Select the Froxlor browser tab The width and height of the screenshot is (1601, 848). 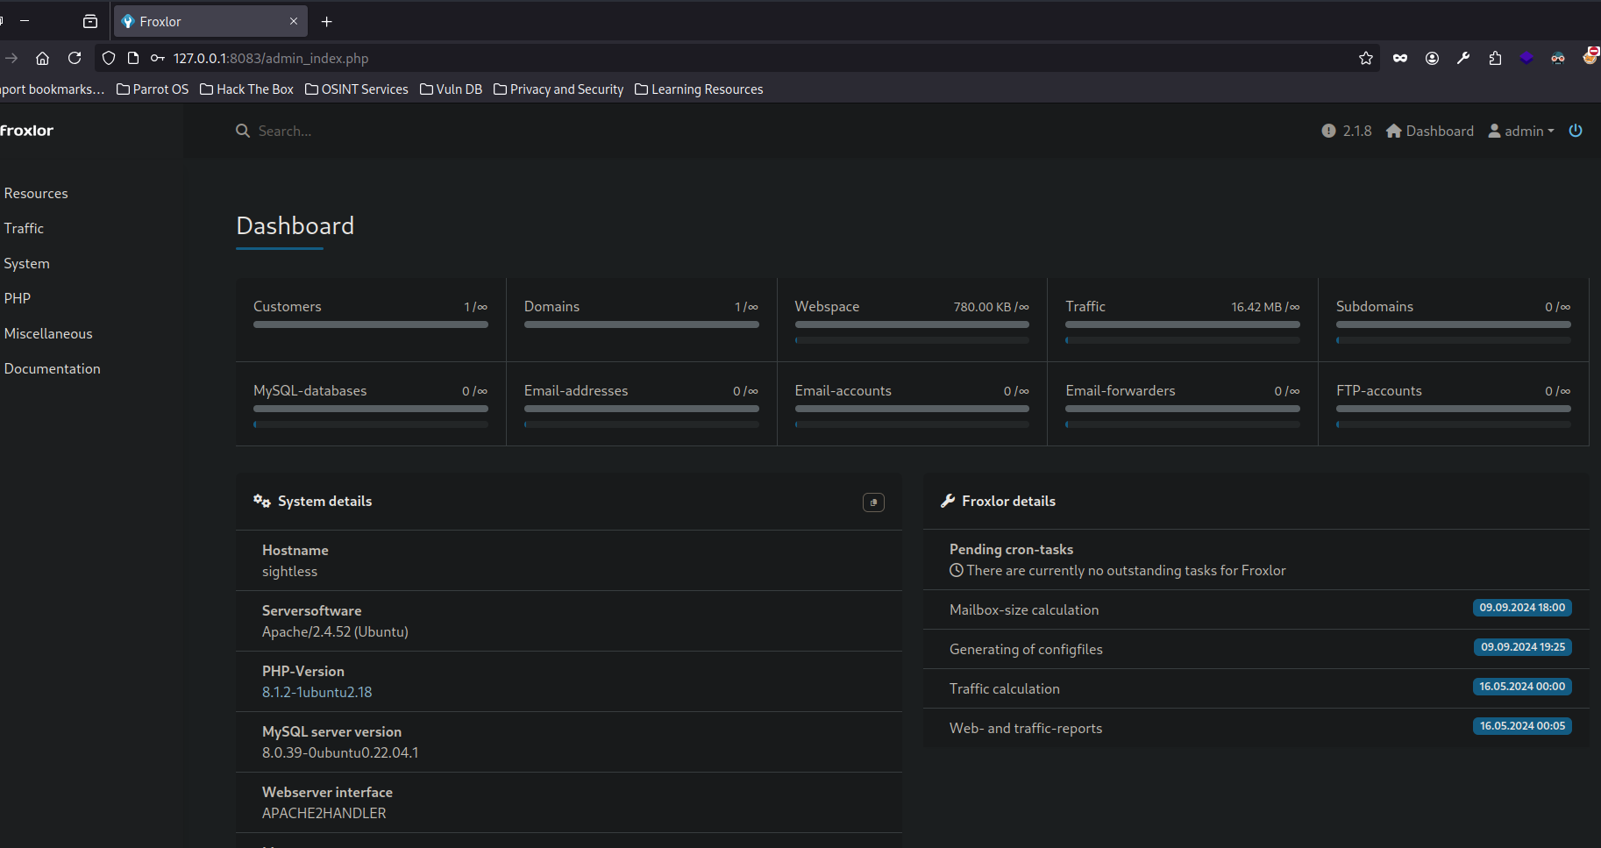pos(210,21)
